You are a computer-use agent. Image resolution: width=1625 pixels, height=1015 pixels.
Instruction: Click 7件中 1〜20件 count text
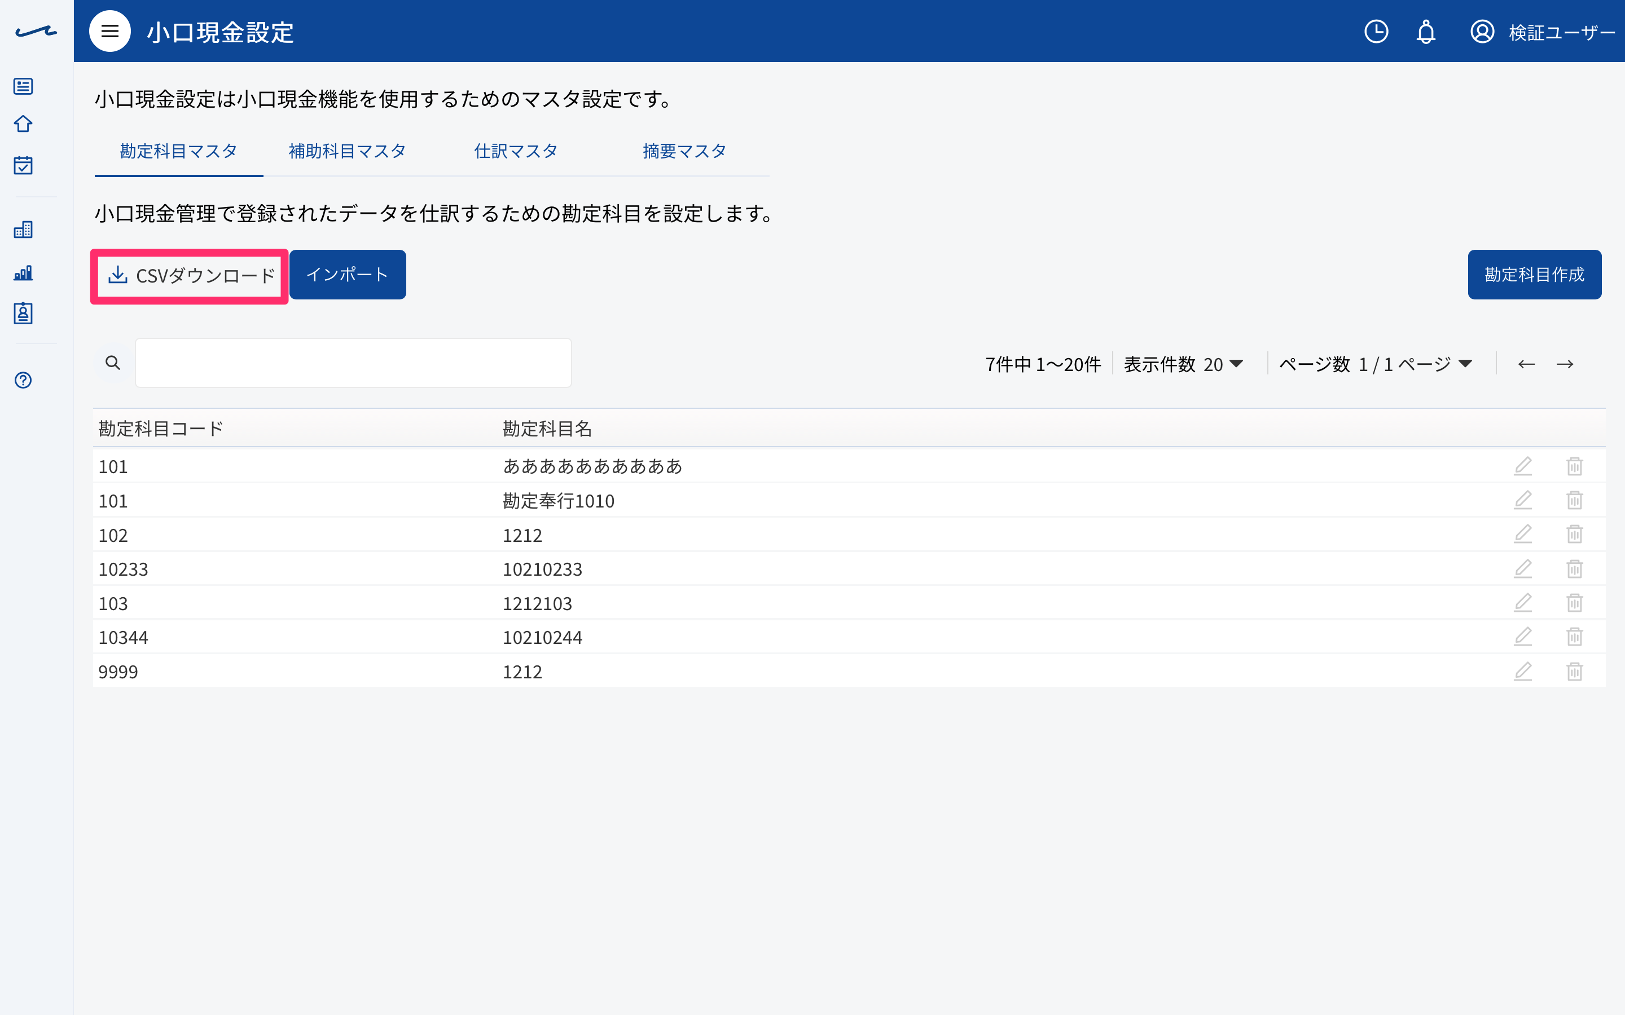(x=1043, y=364)
